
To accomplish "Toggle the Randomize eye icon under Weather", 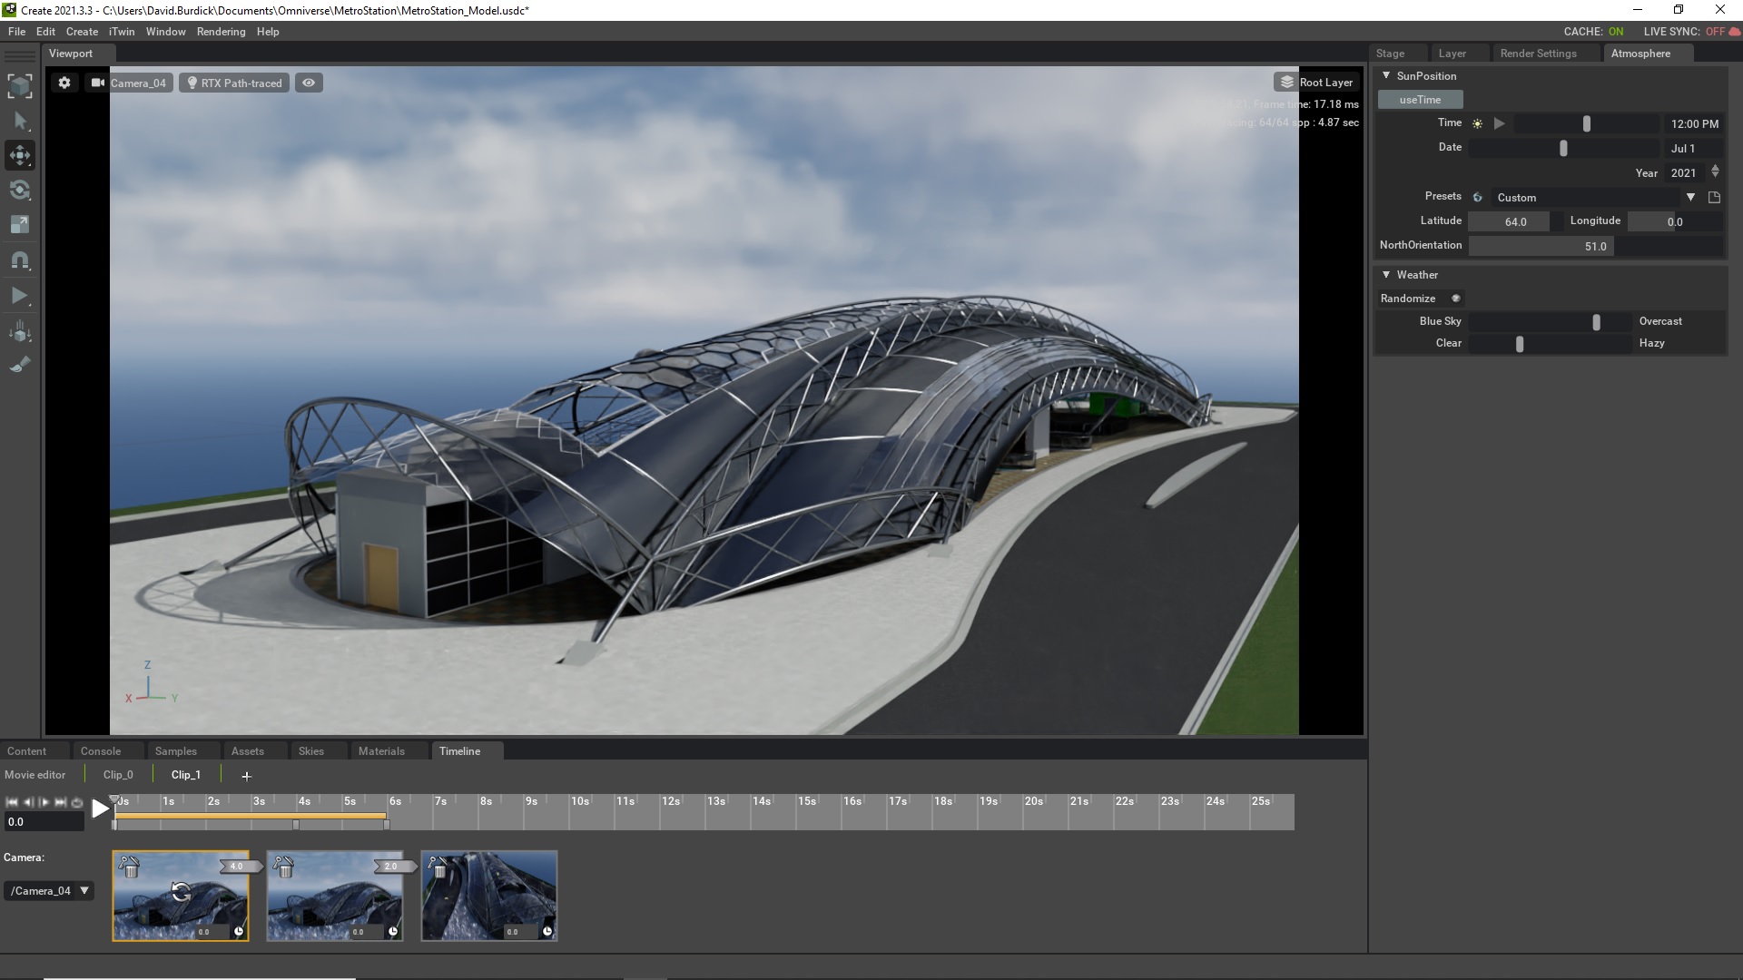I will (x=1455, y=299).
